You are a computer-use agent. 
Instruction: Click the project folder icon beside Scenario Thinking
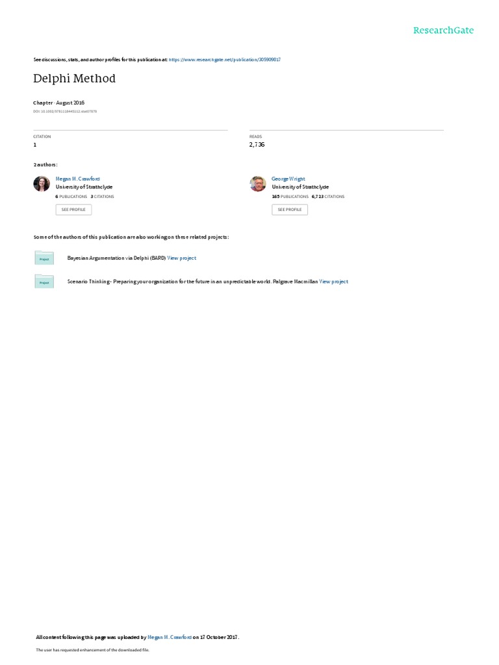tap(44, 281)
